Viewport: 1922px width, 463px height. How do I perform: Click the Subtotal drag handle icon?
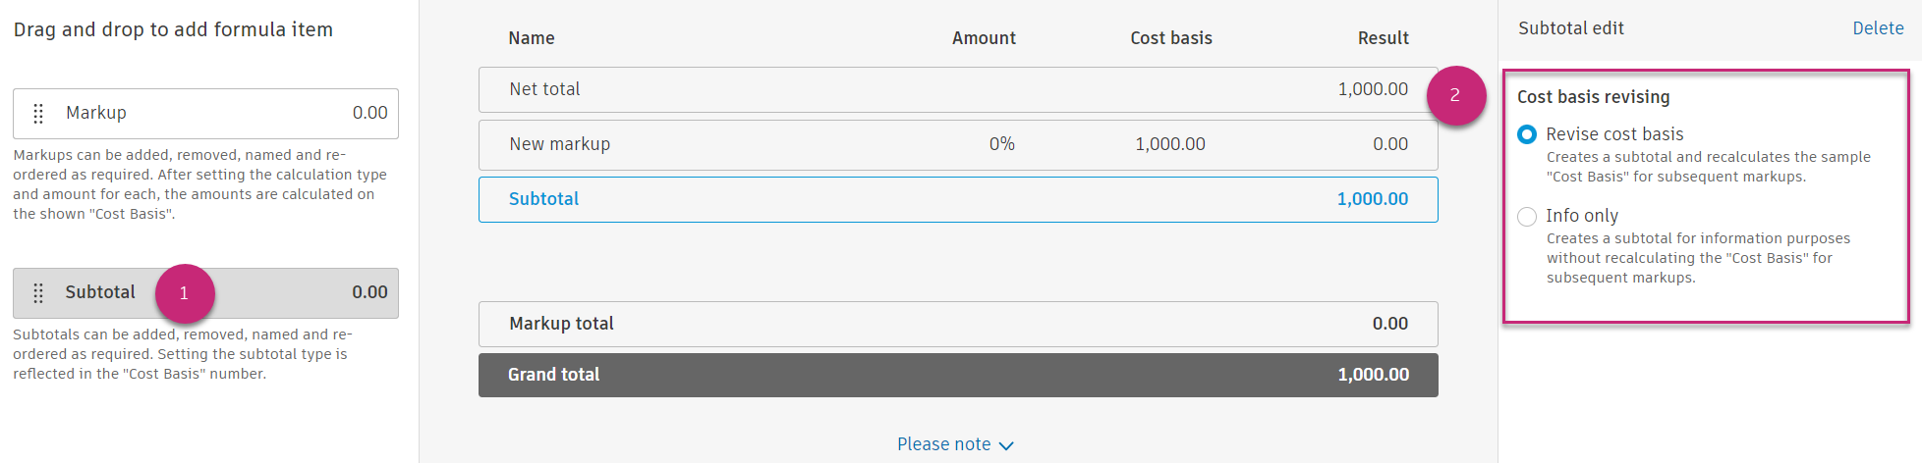tap(38, 293)
